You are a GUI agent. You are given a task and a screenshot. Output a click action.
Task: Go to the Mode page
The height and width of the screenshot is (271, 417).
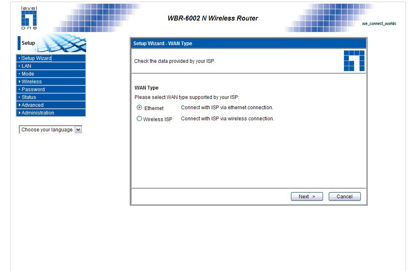tap(51, 73)
